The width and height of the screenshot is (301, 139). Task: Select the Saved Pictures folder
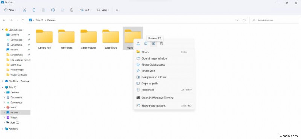88,39
